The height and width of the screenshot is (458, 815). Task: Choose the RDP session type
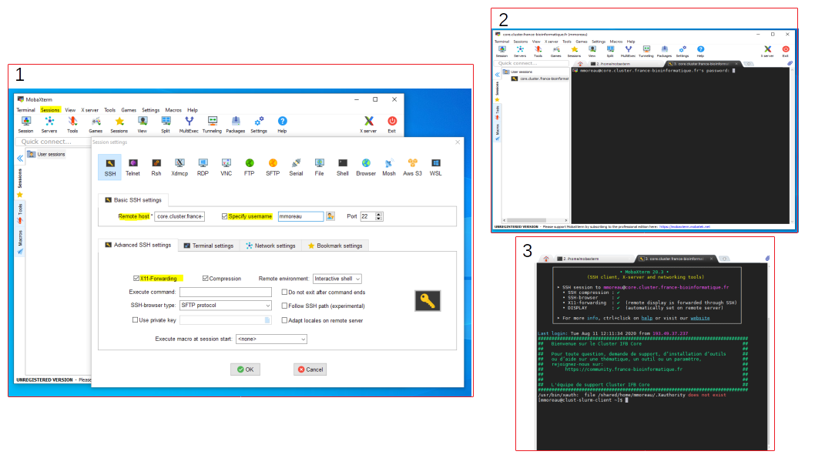click(x=203, y=167)
